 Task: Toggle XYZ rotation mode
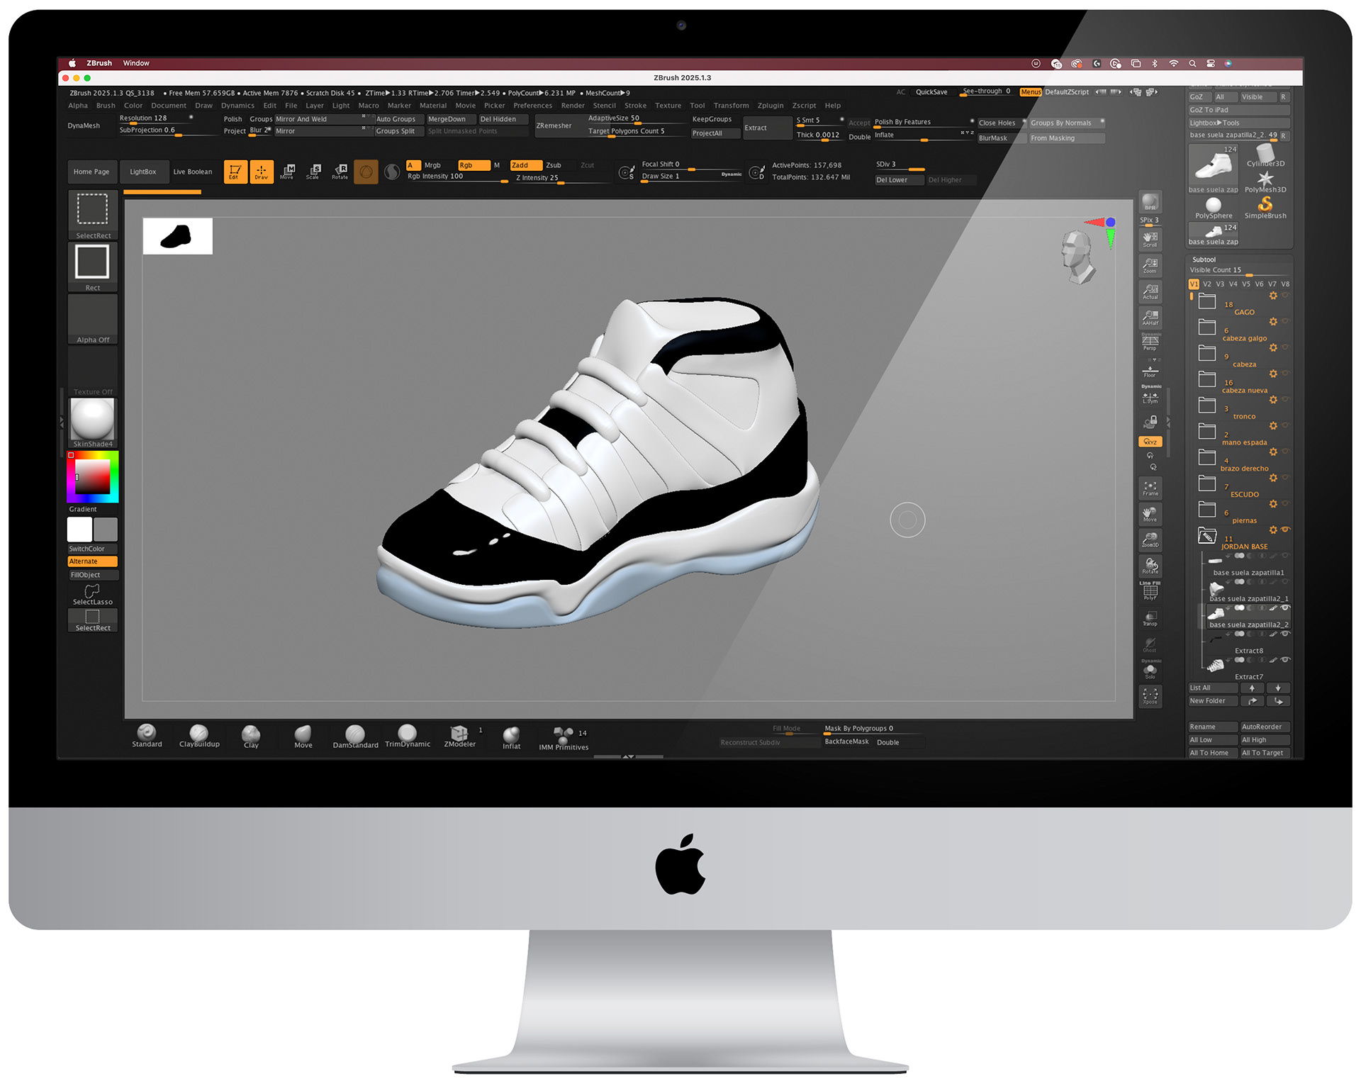(1150, 442)
